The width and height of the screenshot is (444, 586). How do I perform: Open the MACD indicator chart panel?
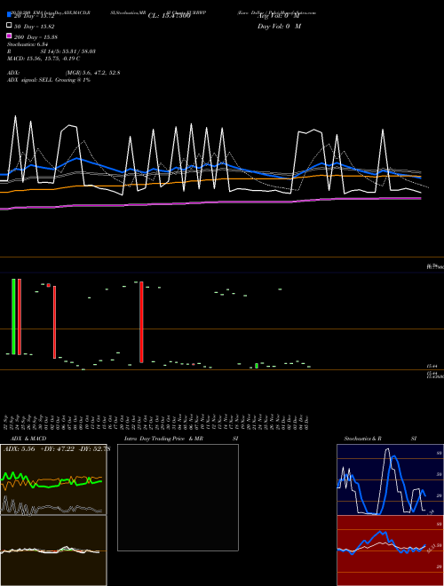53,550
